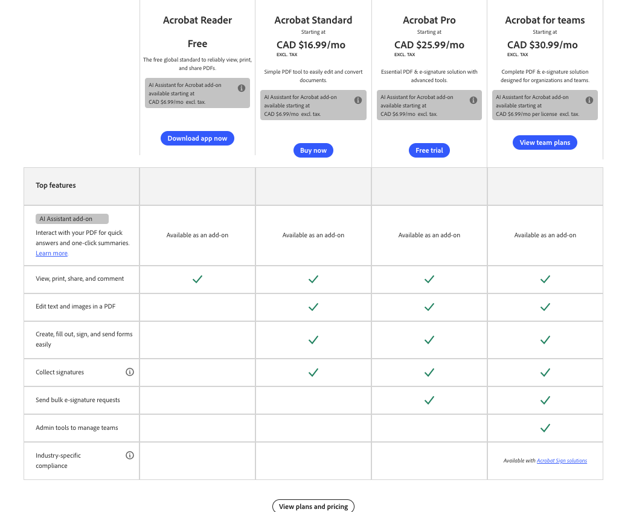This screenshot has height=512, width=619.
Task: Follow the Acrobat Sign solutions link
Action: pyautogui.click(x=562, y=460)
